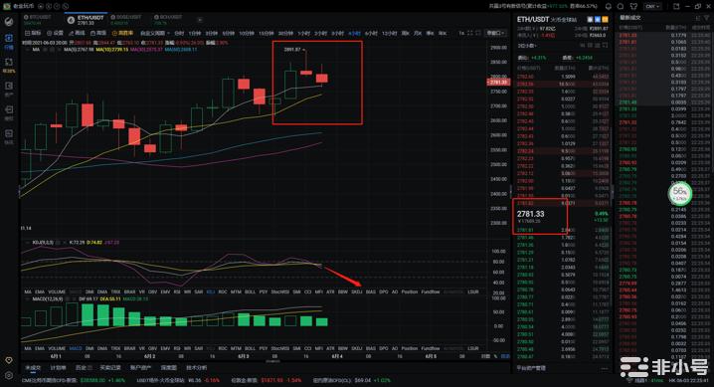Viewport: 714px width, 387px height.
Task: Click the 2781.33 last price in order book
Action: (x=530, y=214)
